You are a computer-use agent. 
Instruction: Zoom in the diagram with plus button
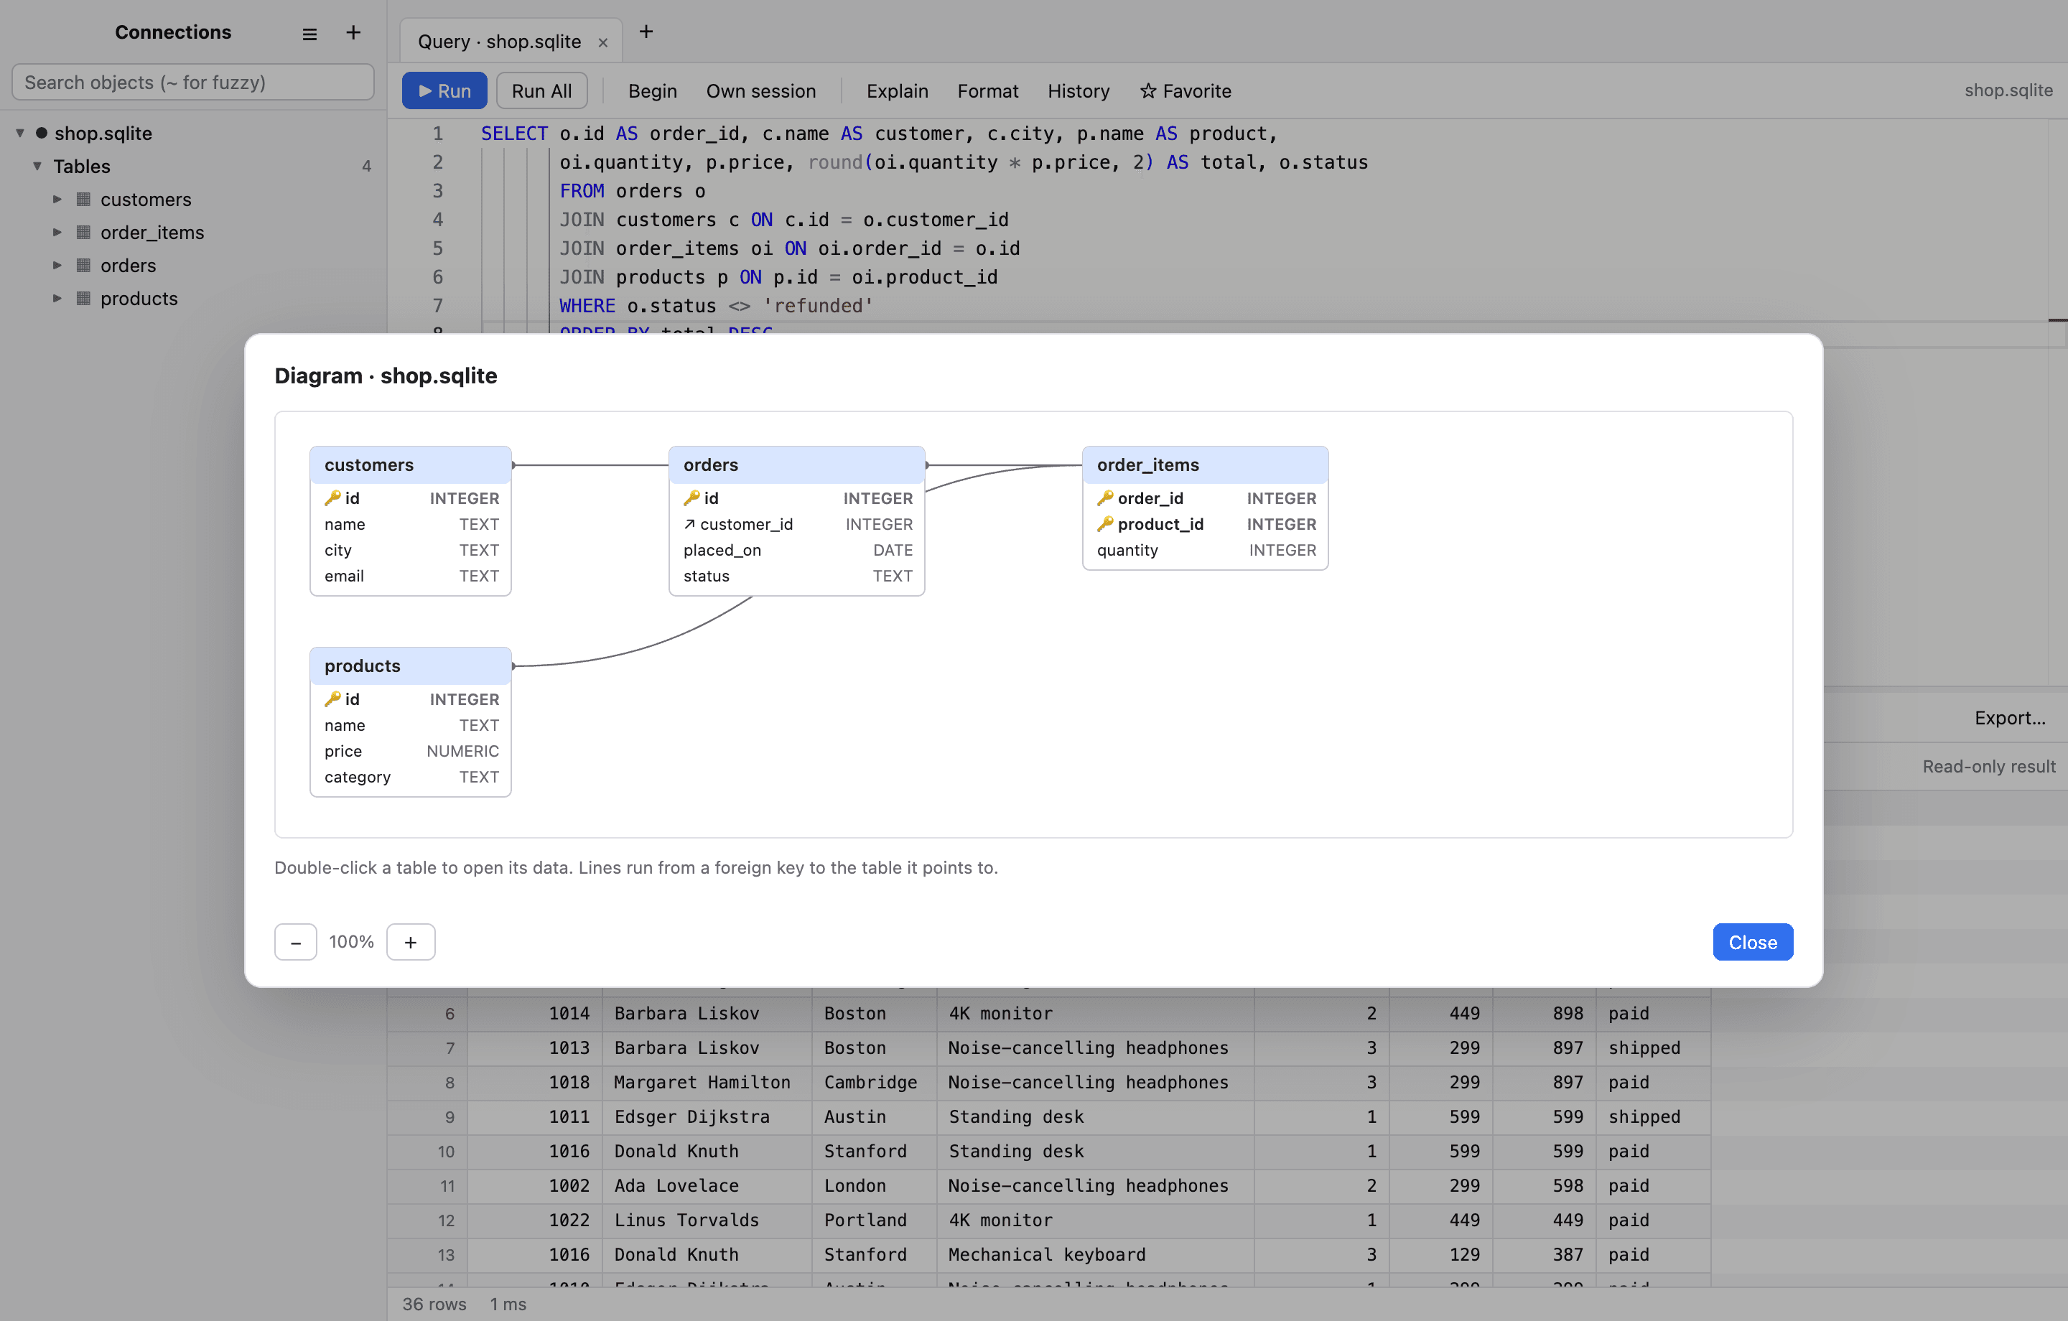click(x=411, y=942)
